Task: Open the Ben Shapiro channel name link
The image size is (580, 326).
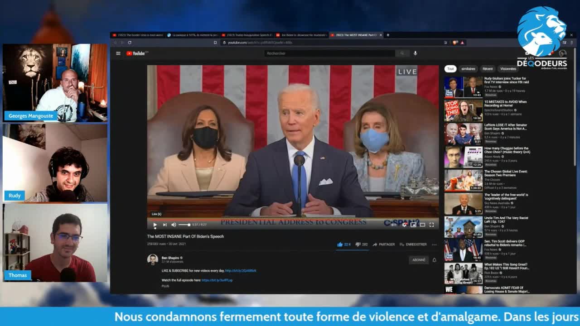Action: tap(171, 258)
